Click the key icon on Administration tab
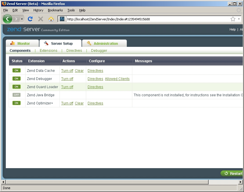Viewport: 244px width, 192px height. pos(89,43)
